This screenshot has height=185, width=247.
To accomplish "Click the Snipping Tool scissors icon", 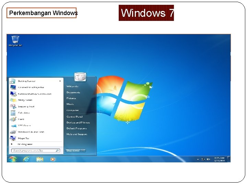I will pyautogui.click(x=13, y=107).
